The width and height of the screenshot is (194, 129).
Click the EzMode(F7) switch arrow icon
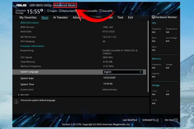[x=157, y=120]
